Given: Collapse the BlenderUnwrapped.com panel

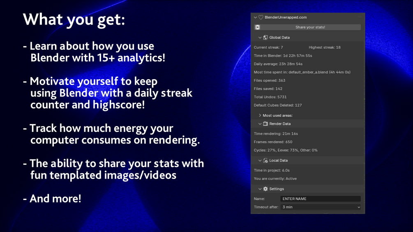Looking at the screenshot, I should point(255,17).
